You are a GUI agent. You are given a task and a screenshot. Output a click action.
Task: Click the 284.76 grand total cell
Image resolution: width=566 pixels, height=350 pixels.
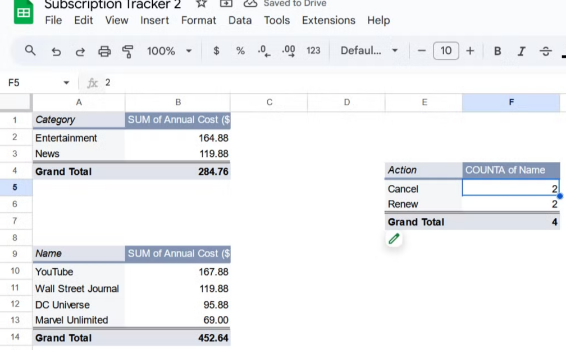tap(177, 171)
